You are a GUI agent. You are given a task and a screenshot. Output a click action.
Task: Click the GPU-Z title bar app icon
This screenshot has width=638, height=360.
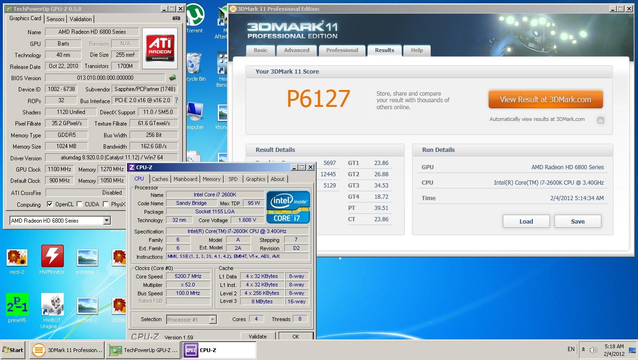[x=9, y=9]
